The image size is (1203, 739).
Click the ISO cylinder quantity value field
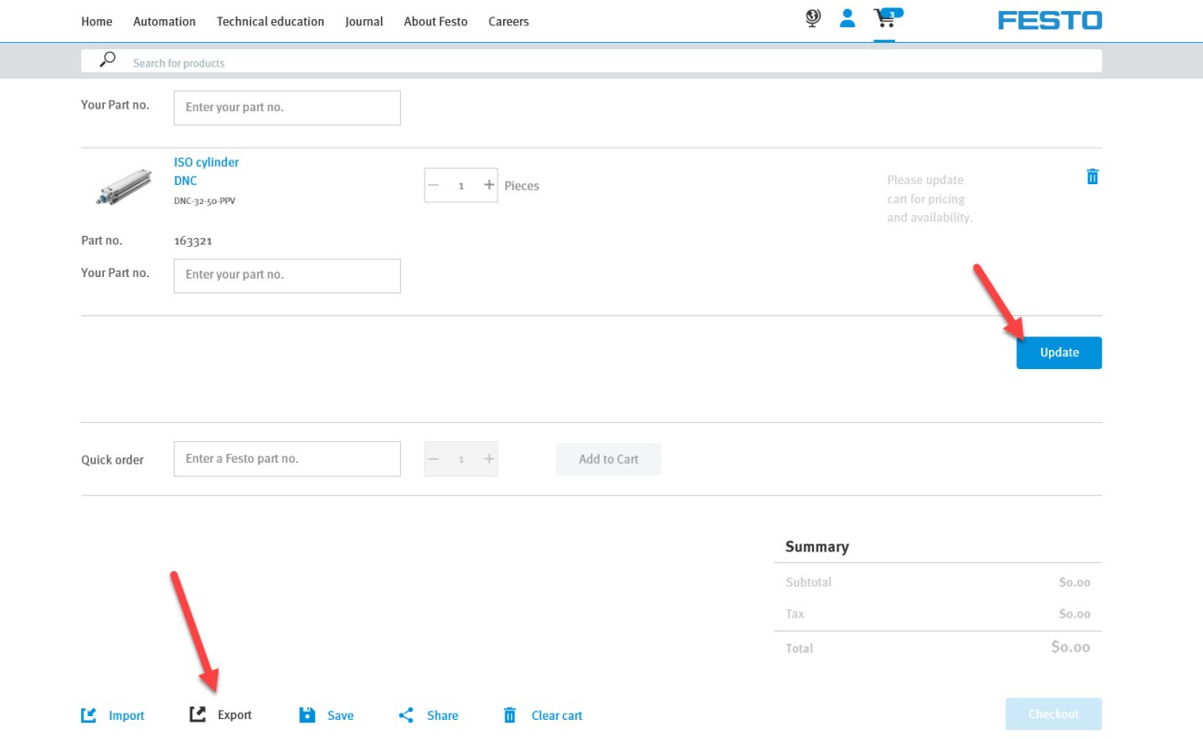(x=461, y=185)
